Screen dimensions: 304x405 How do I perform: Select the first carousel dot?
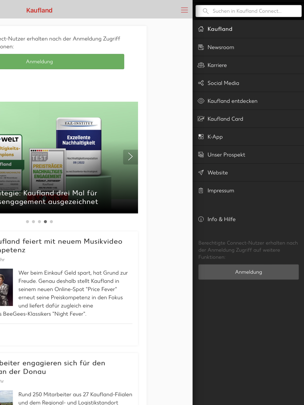coord(27,222)
